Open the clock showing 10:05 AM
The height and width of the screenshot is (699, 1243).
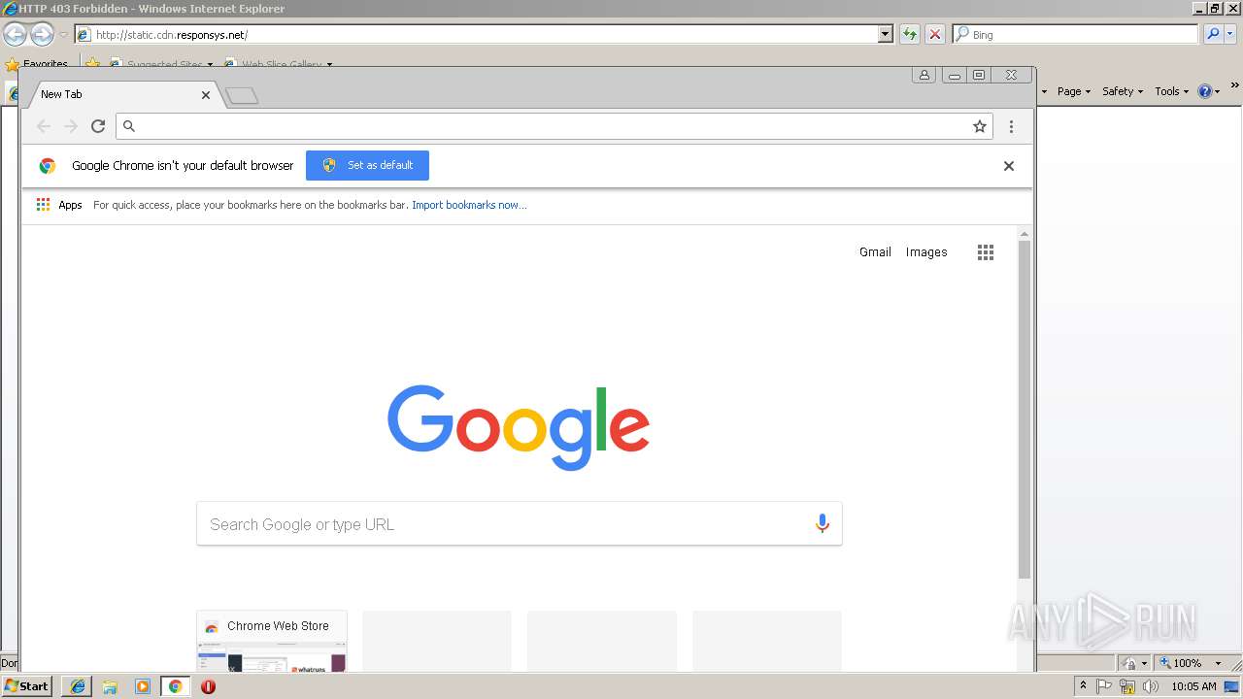(1194, 686)
